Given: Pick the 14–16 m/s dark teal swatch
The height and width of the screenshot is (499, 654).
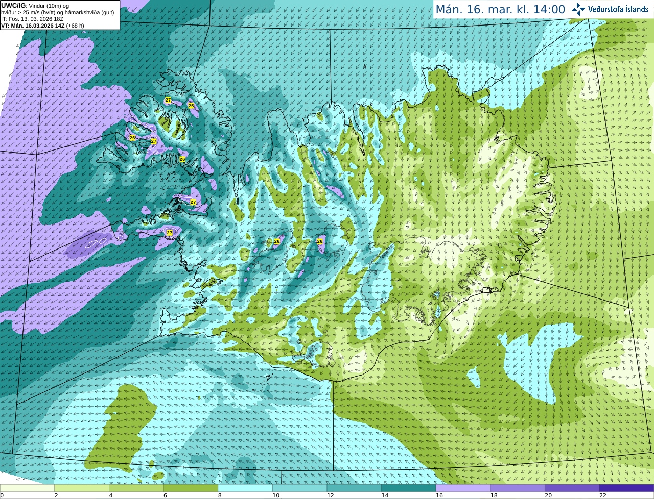Looking at the screenshot, I should point(409,488).
